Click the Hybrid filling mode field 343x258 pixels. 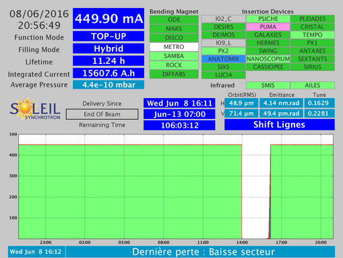pos(108,48)
